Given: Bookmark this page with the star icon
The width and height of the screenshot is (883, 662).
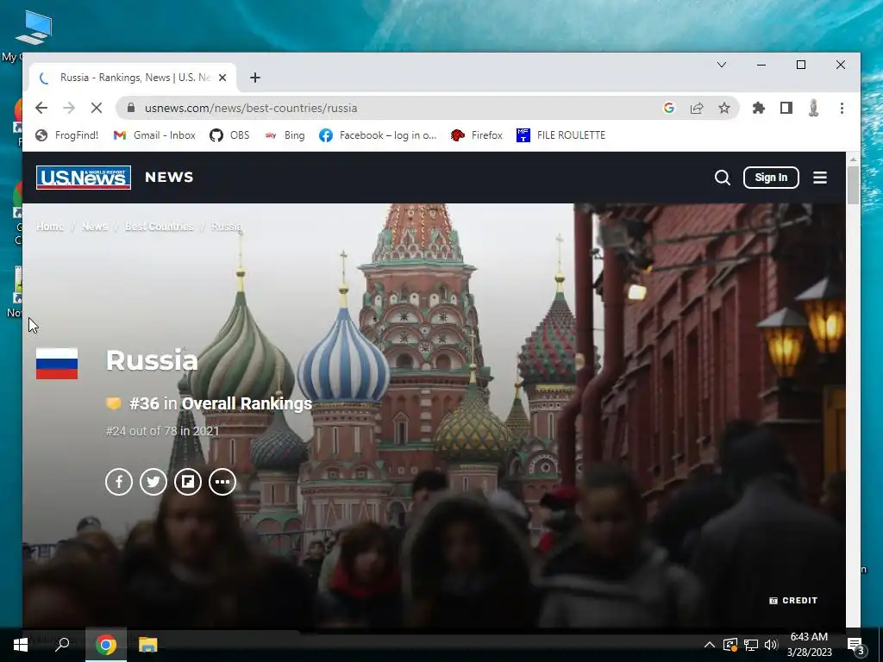Looking at the screenshot, I should pyautogui.click(x=724, y=108).
